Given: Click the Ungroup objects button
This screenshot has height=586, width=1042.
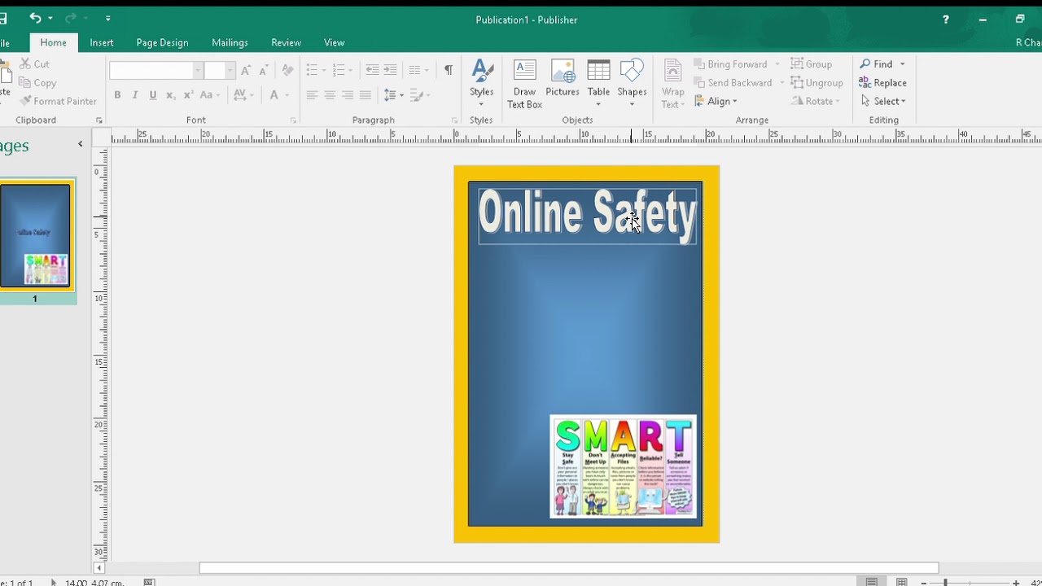Looking at the screenshot, I should point(817,82).
